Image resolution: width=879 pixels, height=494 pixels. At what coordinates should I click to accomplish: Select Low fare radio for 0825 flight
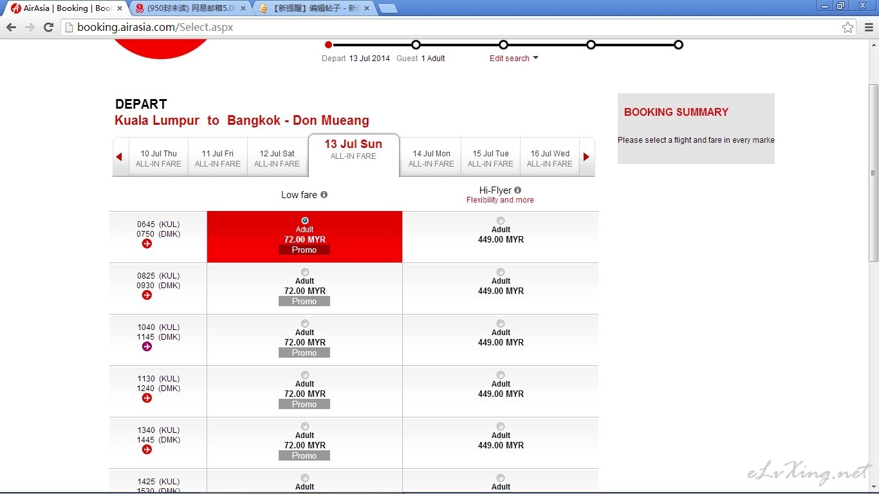pyautogui.click(x=305, y=272)
